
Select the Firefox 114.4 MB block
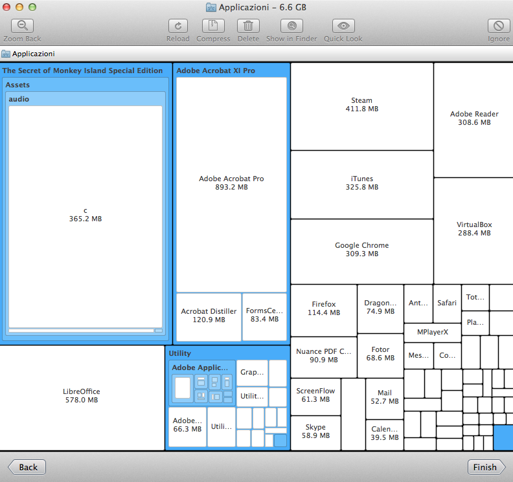click(x=324, y=310)
